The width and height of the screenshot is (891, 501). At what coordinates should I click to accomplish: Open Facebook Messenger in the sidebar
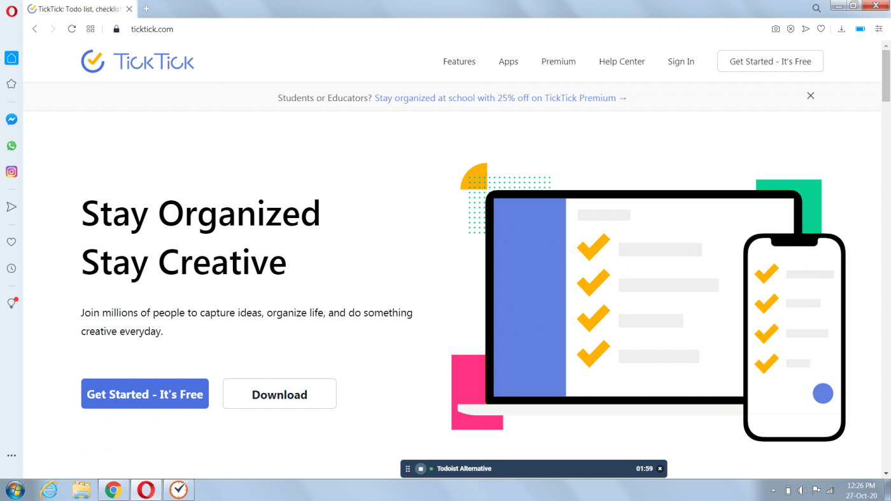point(11,120)
